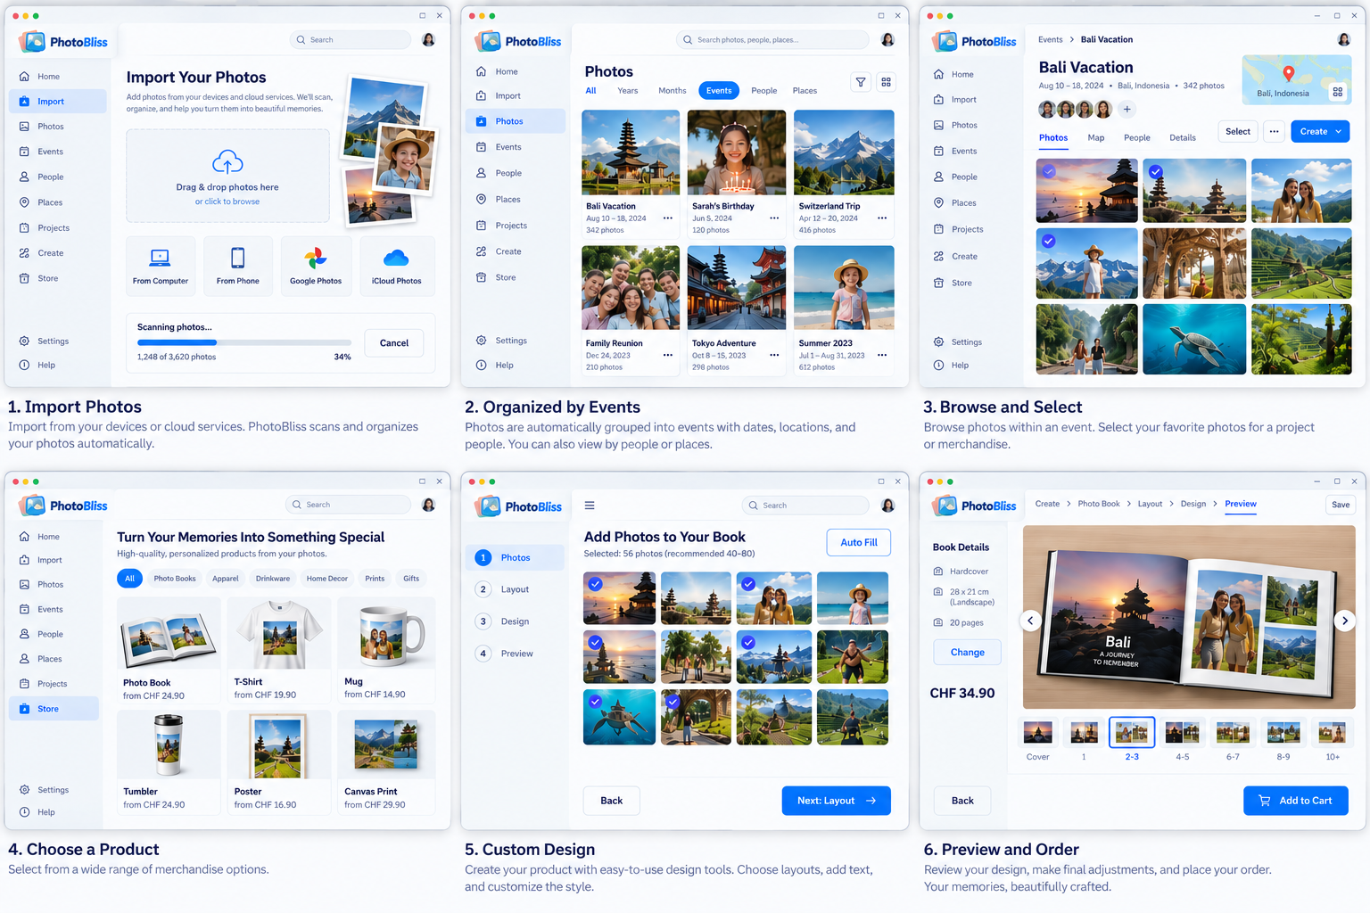
Task: Click the or click to browse link
Action: pyautogui.click(x=227, y=202)
